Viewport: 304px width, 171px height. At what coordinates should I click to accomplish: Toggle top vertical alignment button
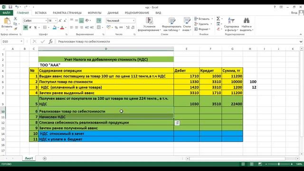(72, 20)
